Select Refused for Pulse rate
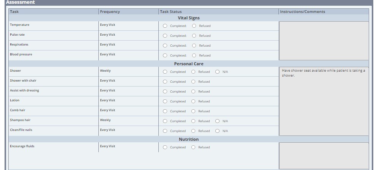 194,36
